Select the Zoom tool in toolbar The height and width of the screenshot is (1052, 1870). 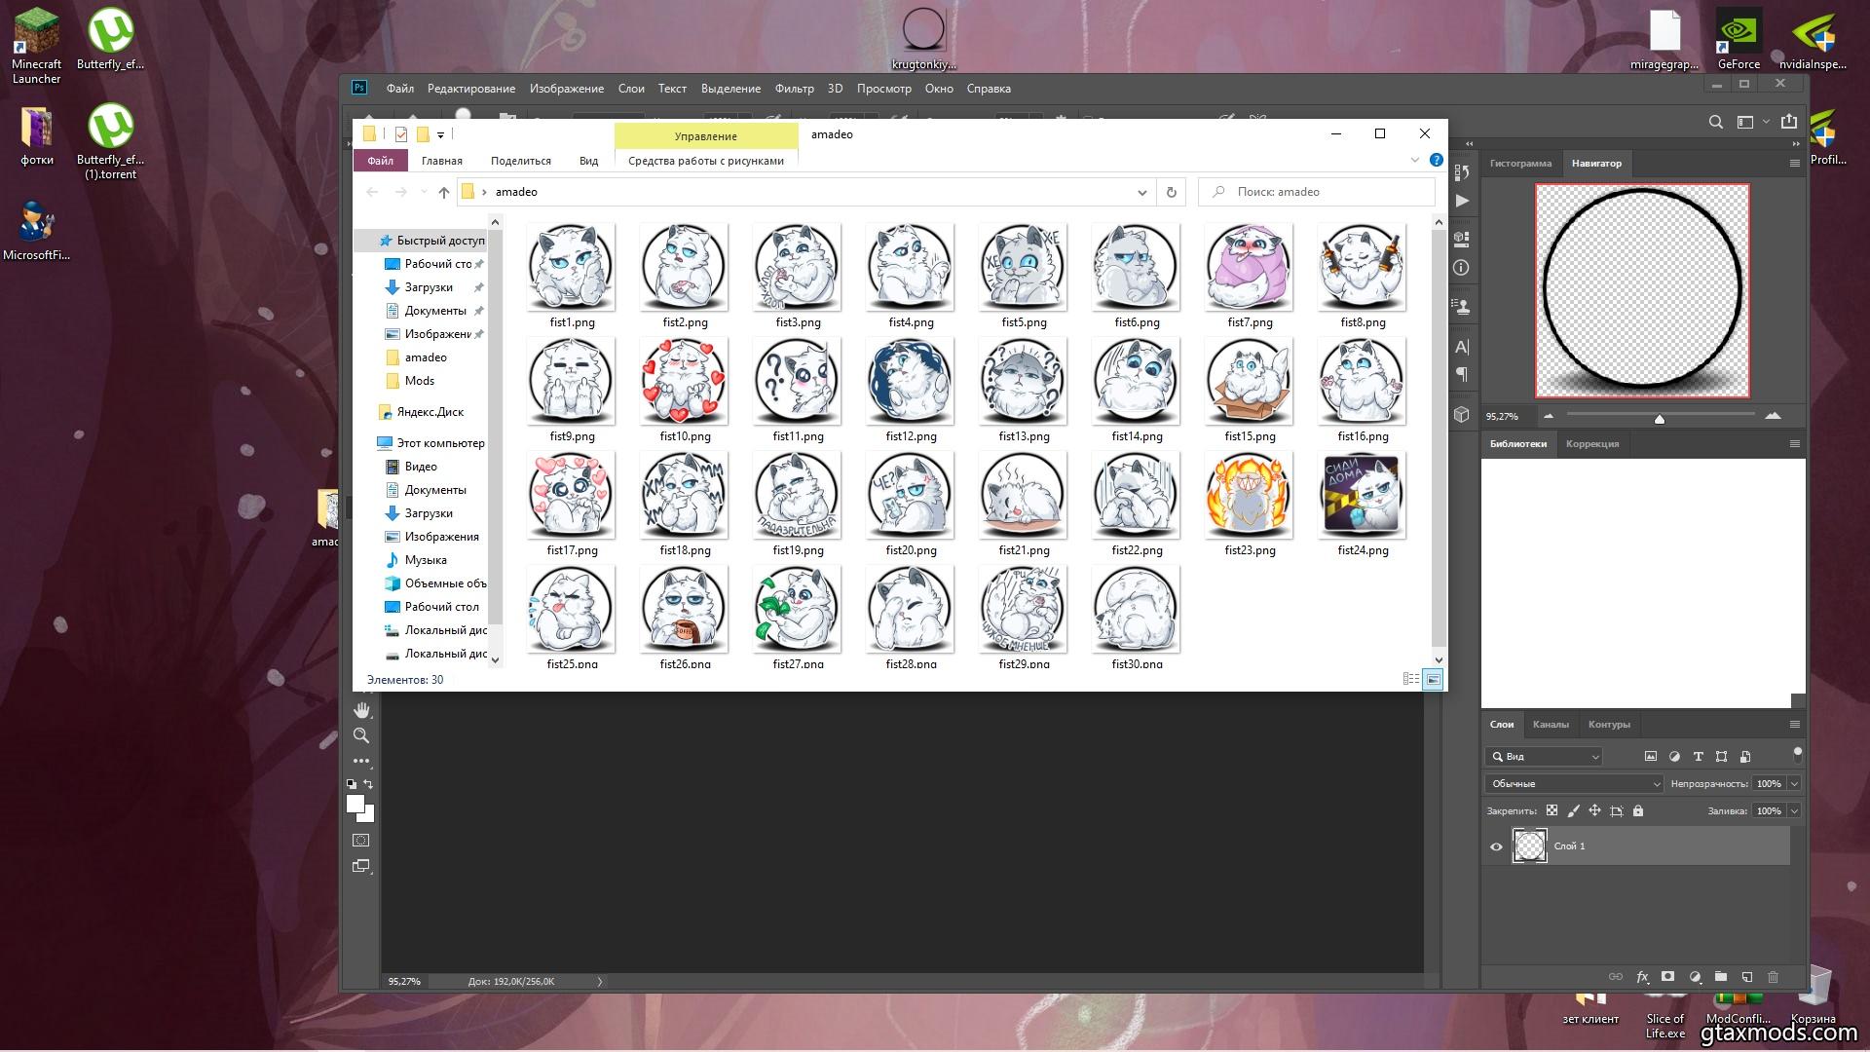(x=361, y=736)
